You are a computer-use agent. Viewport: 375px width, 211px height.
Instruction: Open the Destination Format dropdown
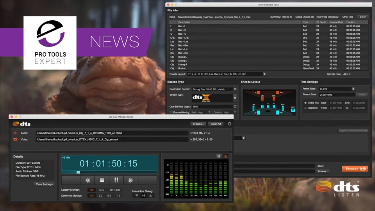(x=214, y=89)
